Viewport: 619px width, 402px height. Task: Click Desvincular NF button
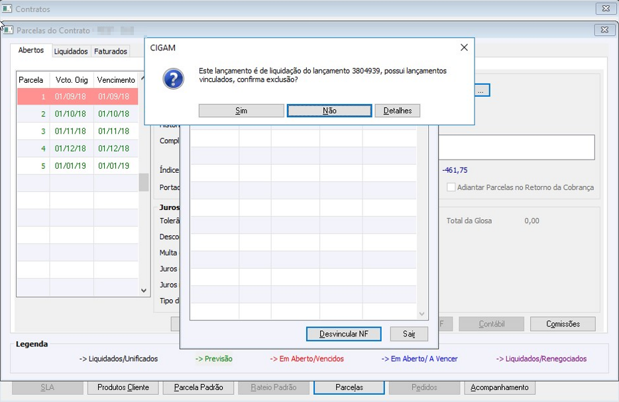(x=343, y=334)
